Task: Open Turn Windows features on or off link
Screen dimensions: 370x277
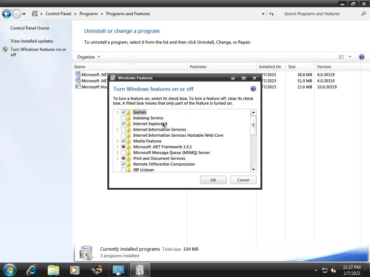Action: pos(38,52)
